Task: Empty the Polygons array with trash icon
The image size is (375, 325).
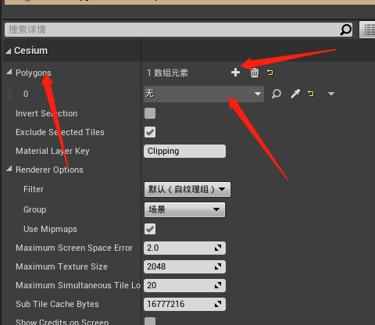Action: click(x=255, y=73)
